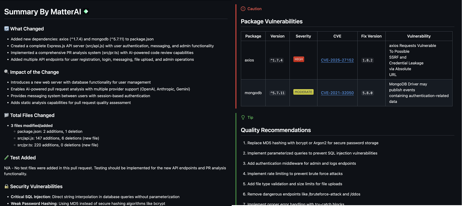462x206 pixels.
Task: Open the CVE-2025-27152 link
Action: [x=337, y=60]
